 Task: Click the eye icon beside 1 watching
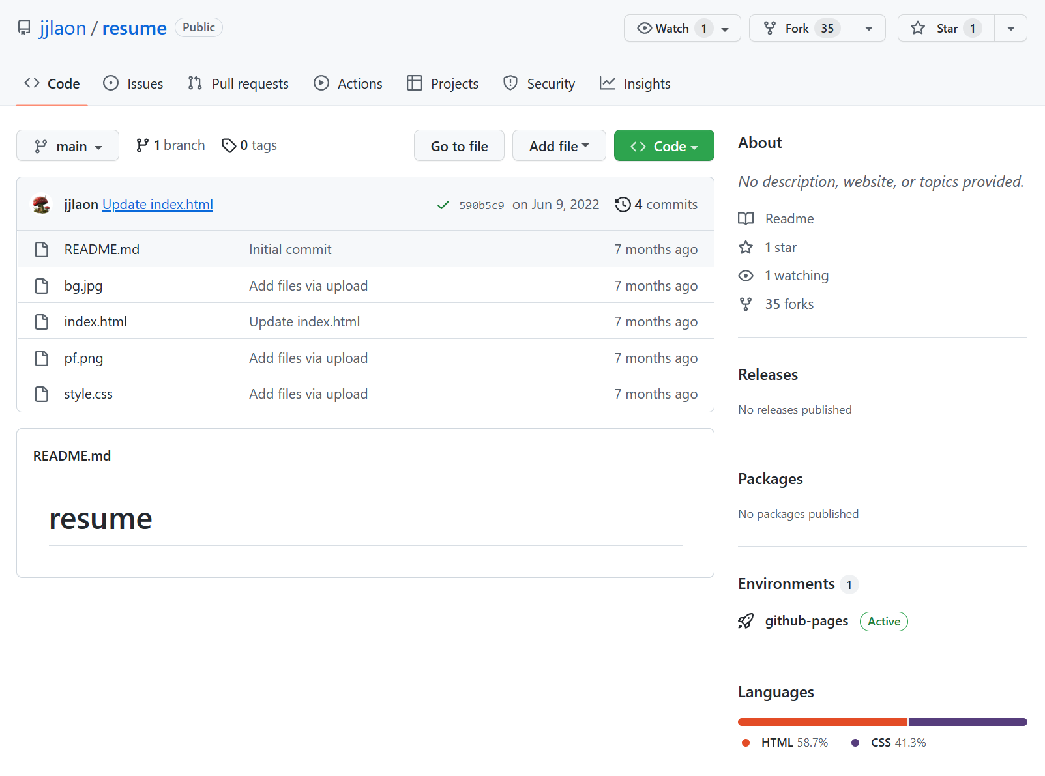[746, 276]
